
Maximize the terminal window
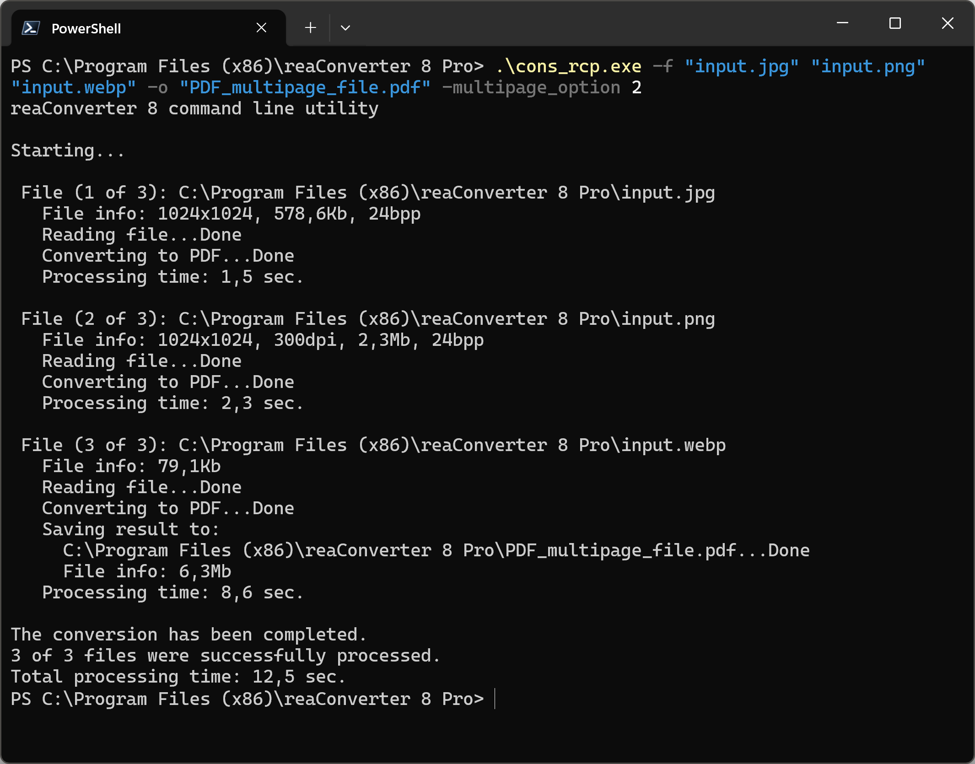[x=895, y=23]
